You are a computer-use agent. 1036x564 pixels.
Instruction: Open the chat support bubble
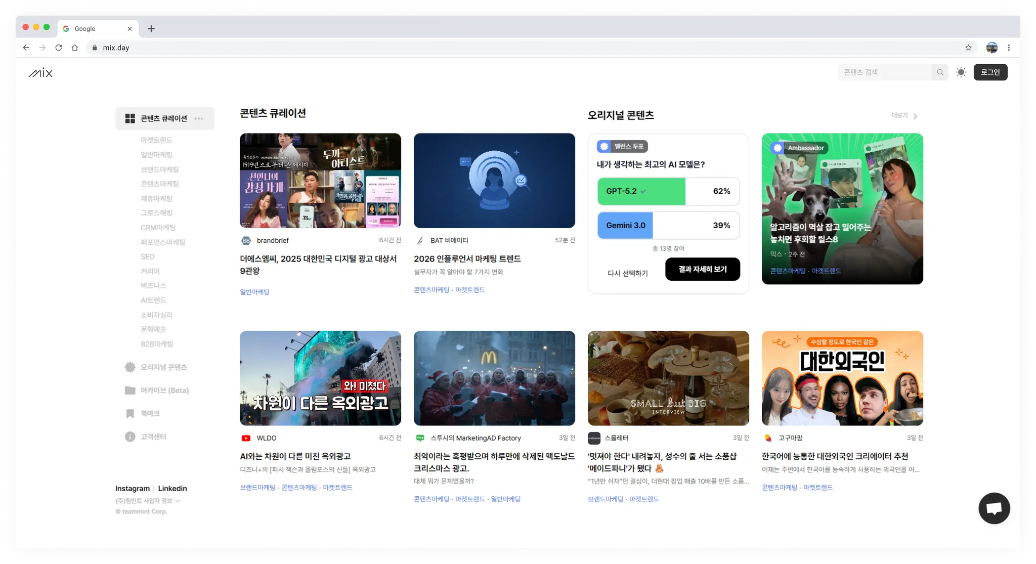click(994, 508)
